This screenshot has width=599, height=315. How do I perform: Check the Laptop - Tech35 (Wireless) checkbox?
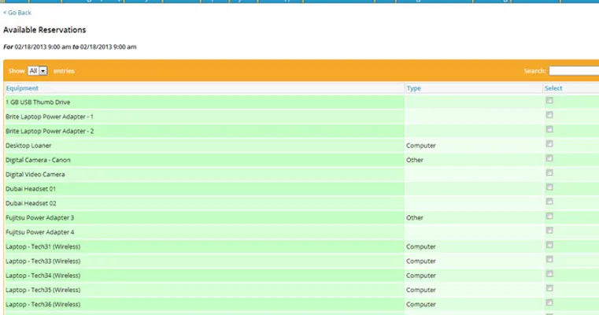(x=549, y=288)
